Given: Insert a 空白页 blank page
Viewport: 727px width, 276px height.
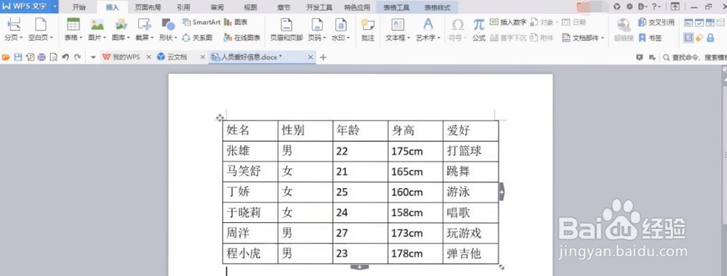Looking at the screenshot, I should click(x=41, y=30).
